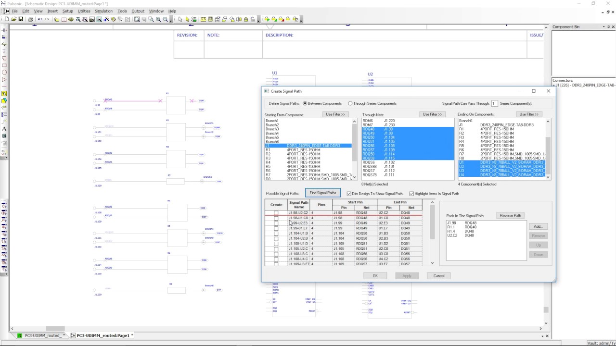Open the Simulation menu
The height and width of the screenshot is (346, 616).
[103, 11]
